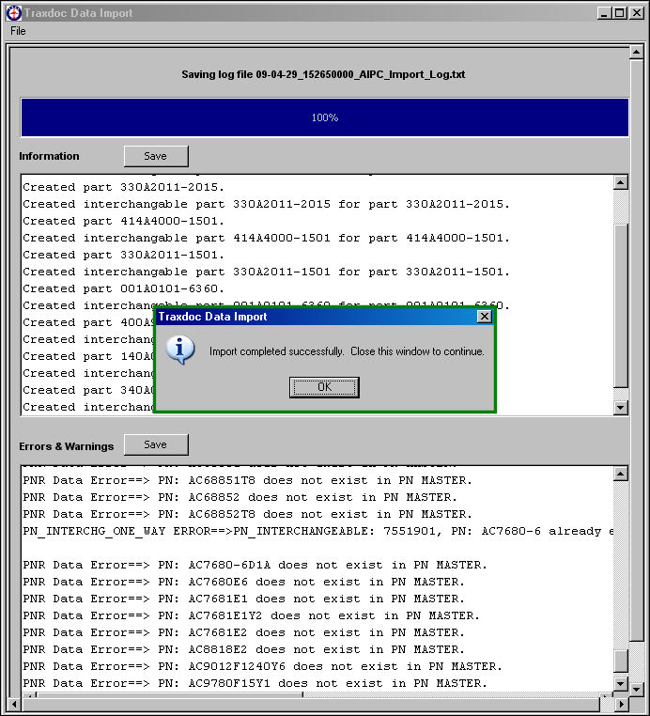This screenshot has height=716, width=650.
Task: Select the PN_INTERCHG_ONE_WAY ERROR line
Action: (317, 531)
